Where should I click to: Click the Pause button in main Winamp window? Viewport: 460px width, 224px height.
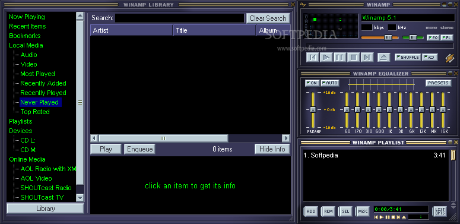tap(340, 57)
